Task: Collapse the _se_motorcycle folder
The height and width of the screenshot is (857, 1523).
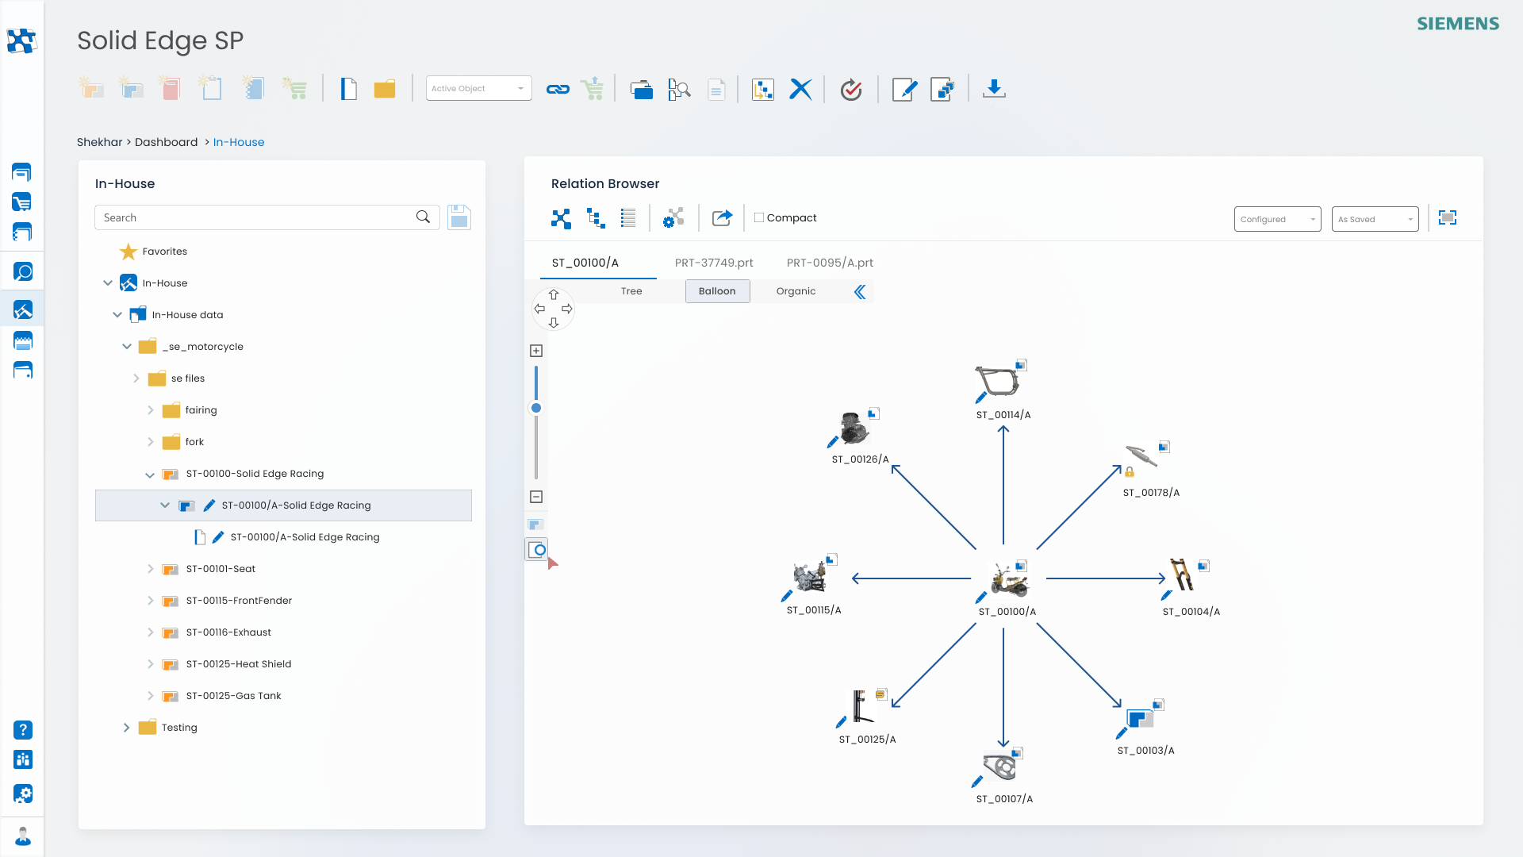Action: (127, 346)
